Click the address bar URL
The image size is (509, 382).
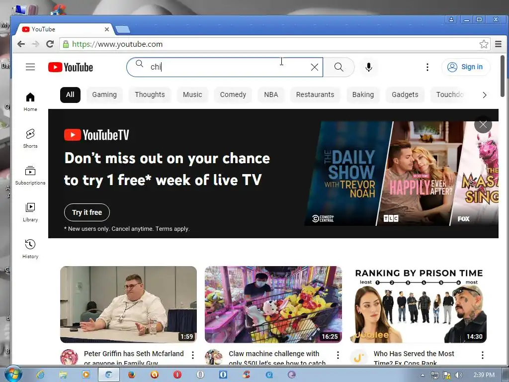pos(117,44)
